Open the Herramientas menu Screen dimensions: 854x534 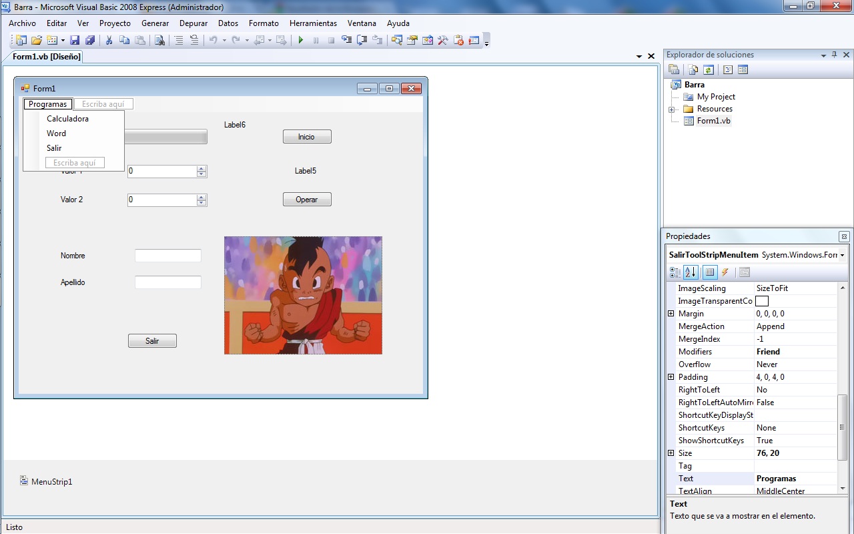(x=313, y=23)
